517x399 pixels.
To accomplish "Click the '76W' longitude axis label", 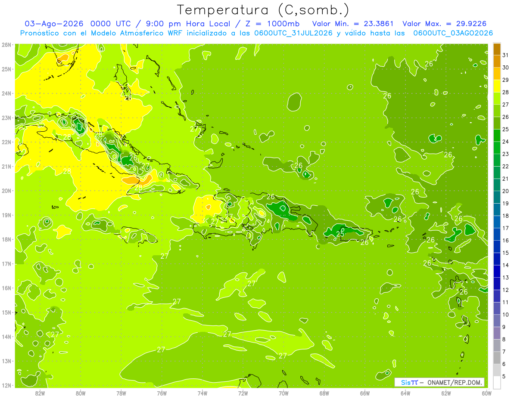I will [162, 393].
